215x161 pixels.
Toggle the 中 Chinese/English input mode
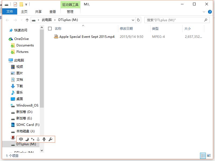(x=21, y=139)
